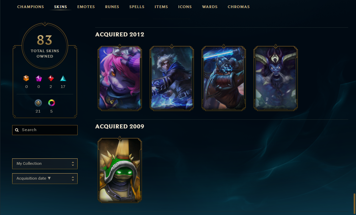Click the magnifying glass search icon

pyautogui.click(x=17, y=130)
